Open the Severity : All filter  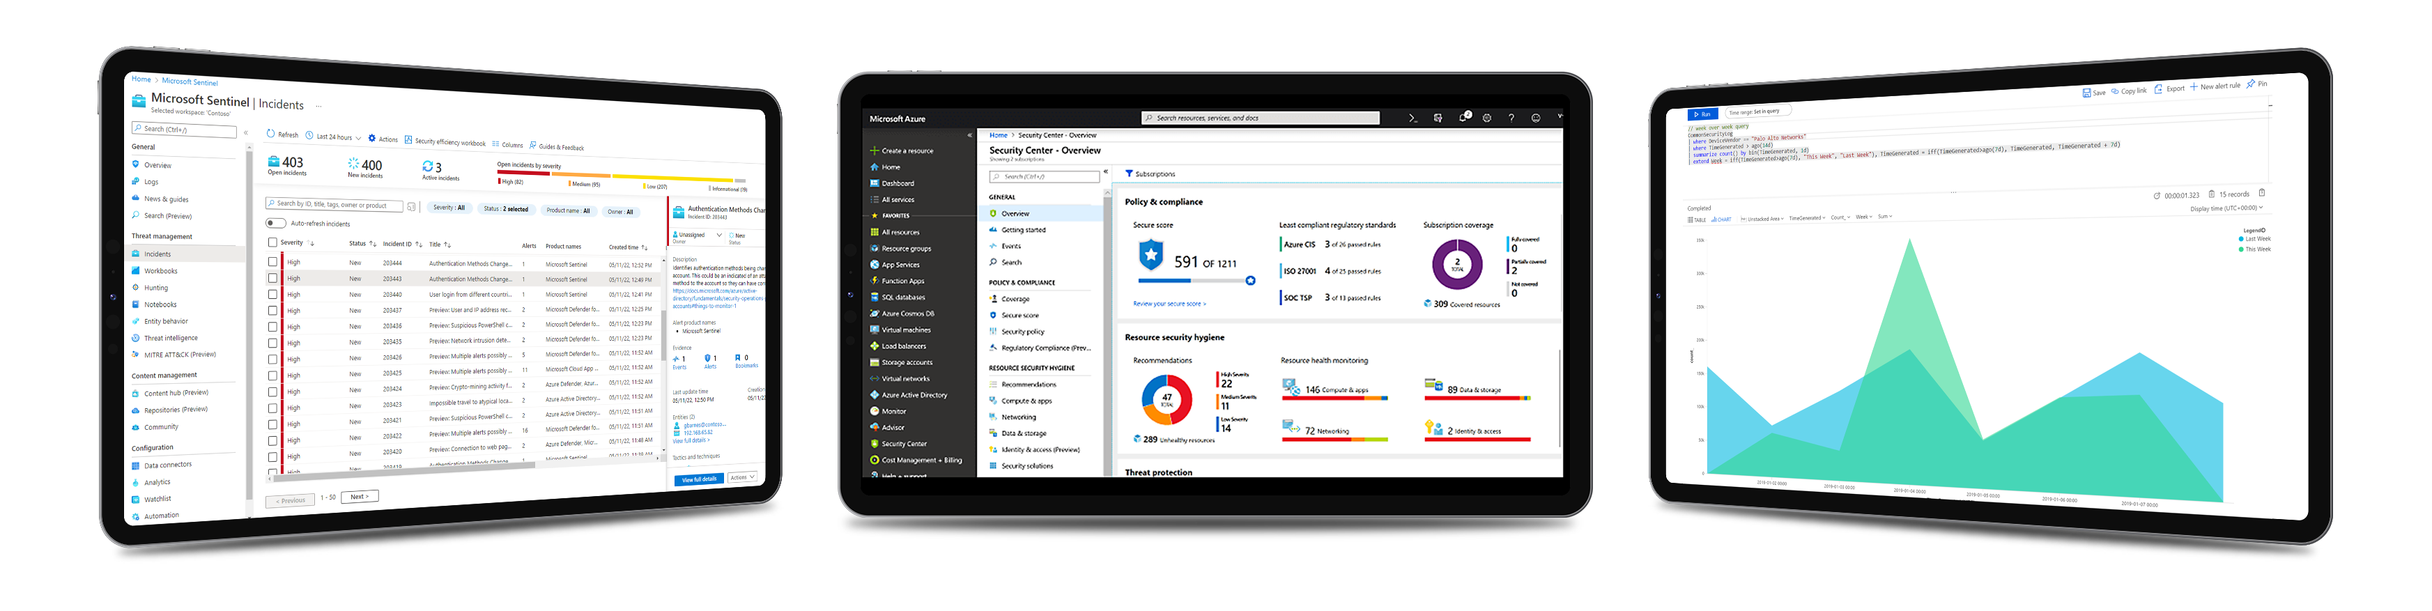(449, 208)
